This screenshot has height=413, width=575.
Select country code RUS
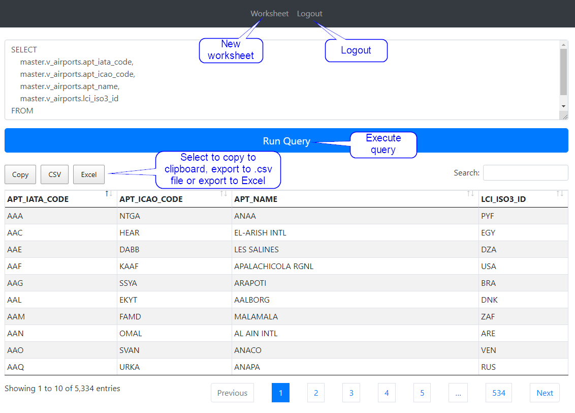[523, 367]
